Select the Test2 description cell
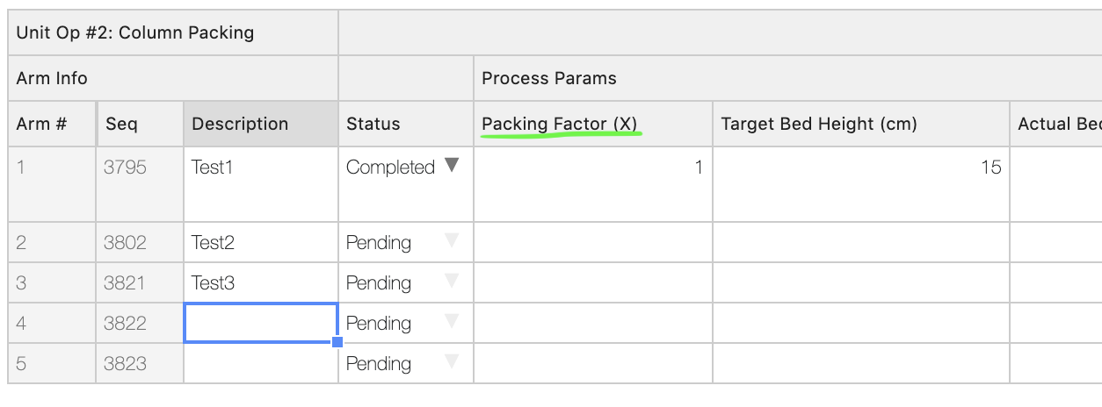The image size is (1102, 407). (261, 243)
